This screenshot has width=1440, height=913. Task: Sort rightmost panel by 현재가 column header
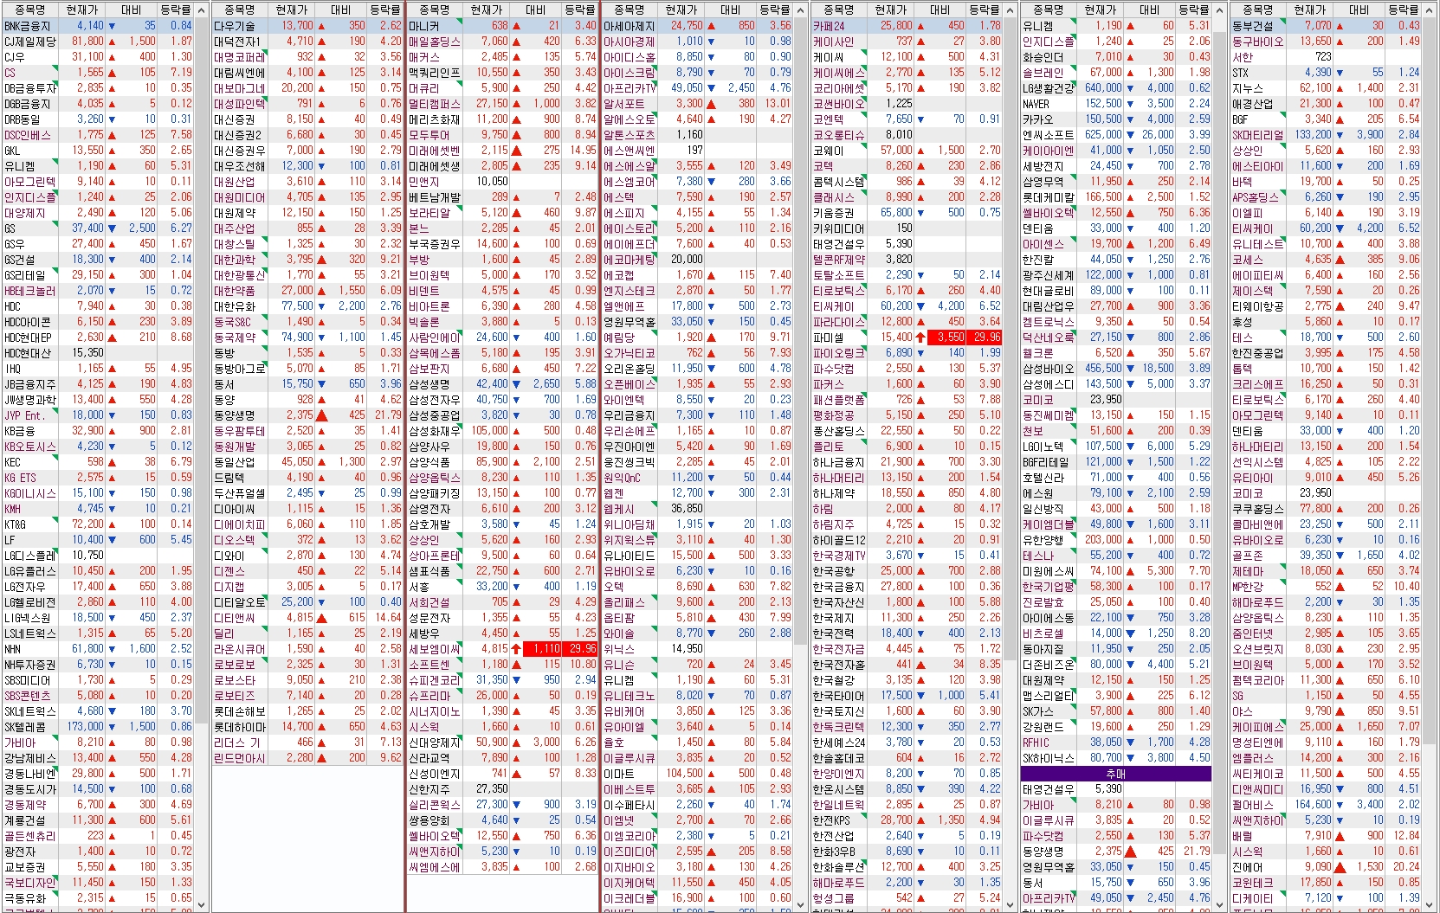tap(1309, 10)
